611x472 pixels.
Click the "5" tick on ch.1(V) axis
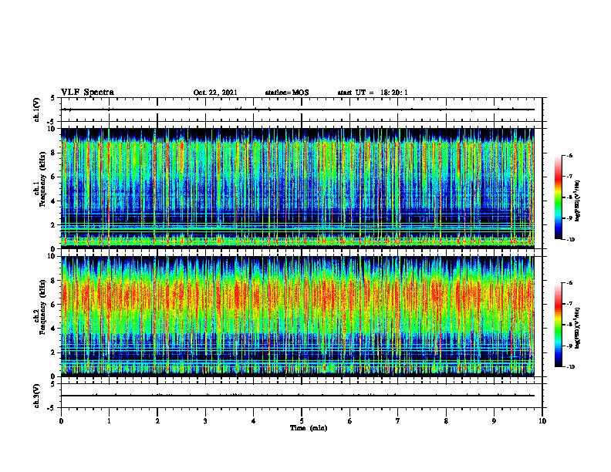[x=52, y=98]
